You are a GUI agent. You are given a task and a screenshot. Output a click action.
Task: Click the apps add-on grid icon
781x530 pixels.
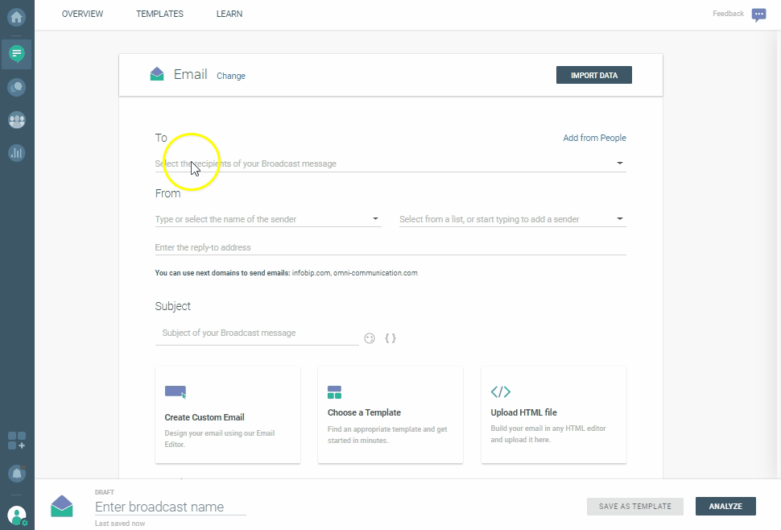point(17,440)
